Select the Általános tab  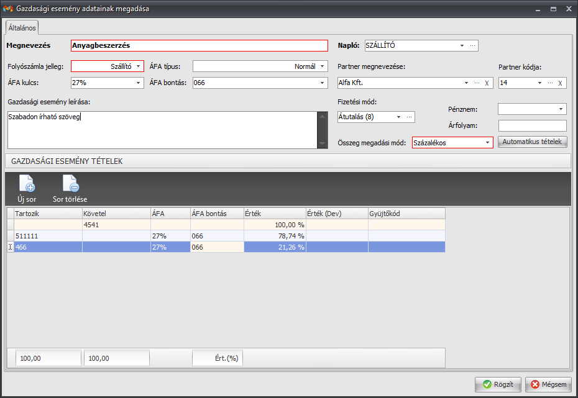(x=22, y=27)
